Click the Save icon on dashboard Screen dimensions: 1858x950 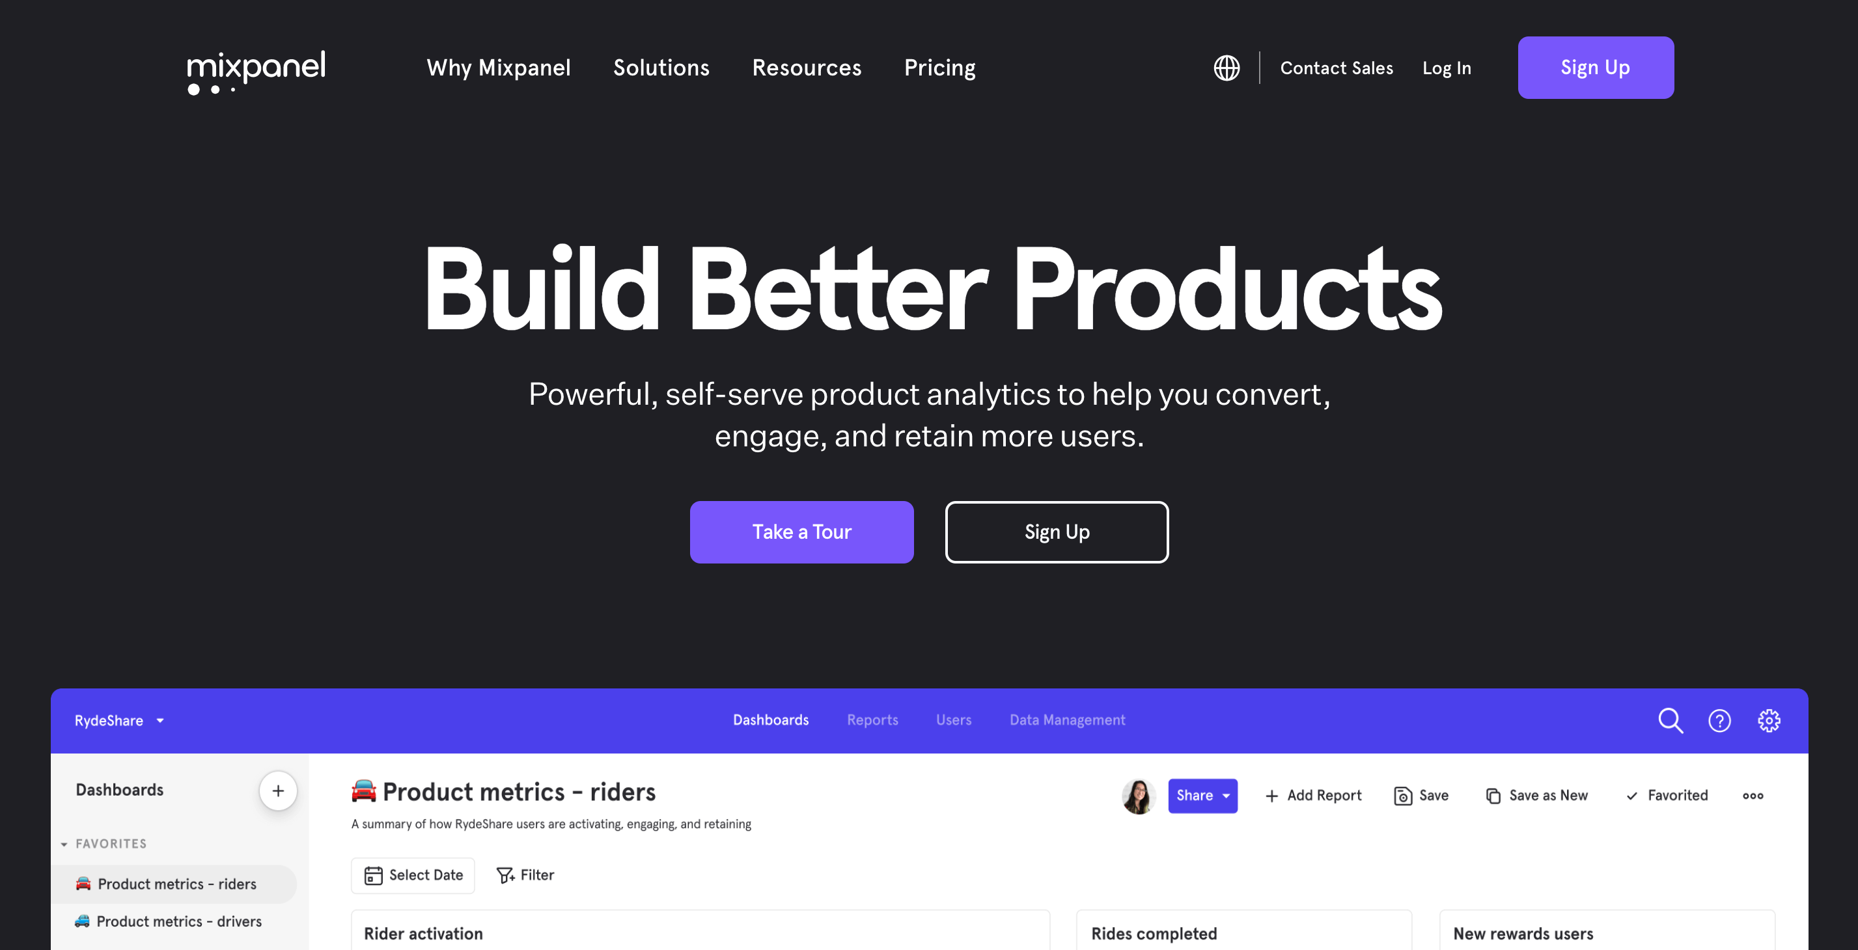pos(1402,796)
